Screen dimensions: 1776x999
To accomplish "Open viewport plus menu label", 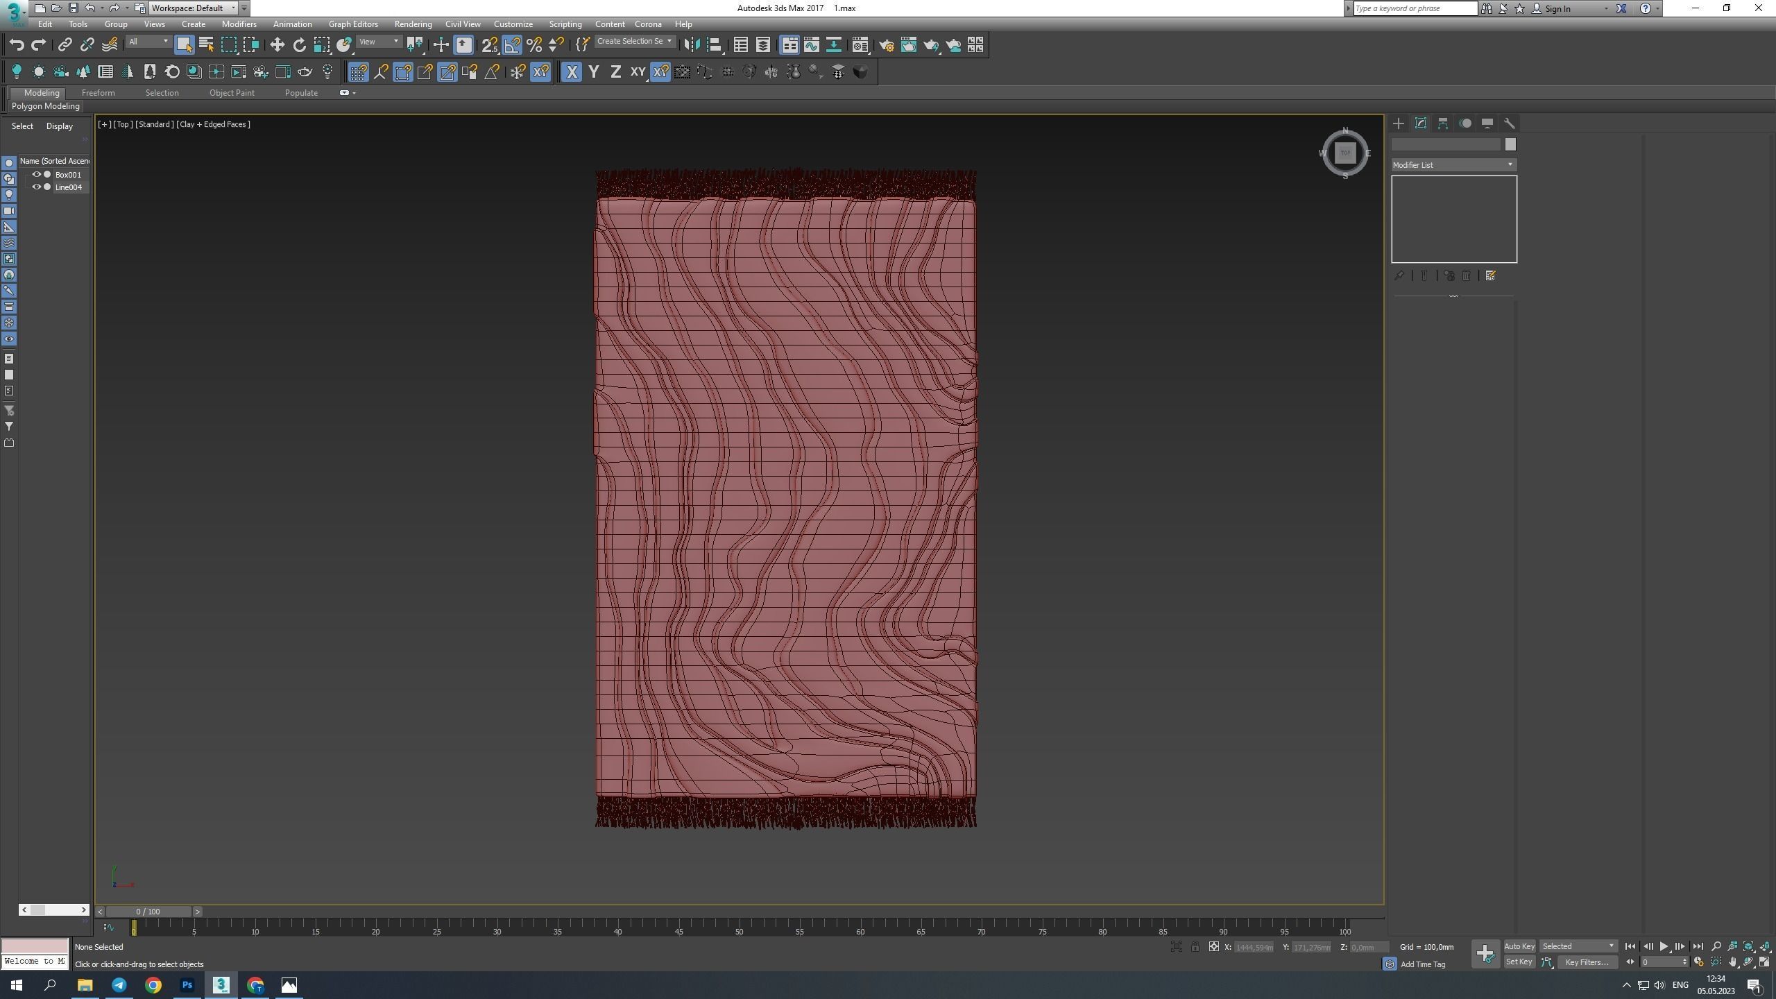I will click(104, 124).
